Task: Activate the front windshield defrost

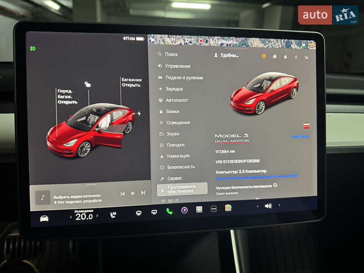Action: click(139, 213)
